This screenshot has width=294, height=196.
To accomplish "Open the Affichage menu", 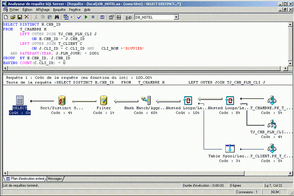I will (x=43, y=10).
